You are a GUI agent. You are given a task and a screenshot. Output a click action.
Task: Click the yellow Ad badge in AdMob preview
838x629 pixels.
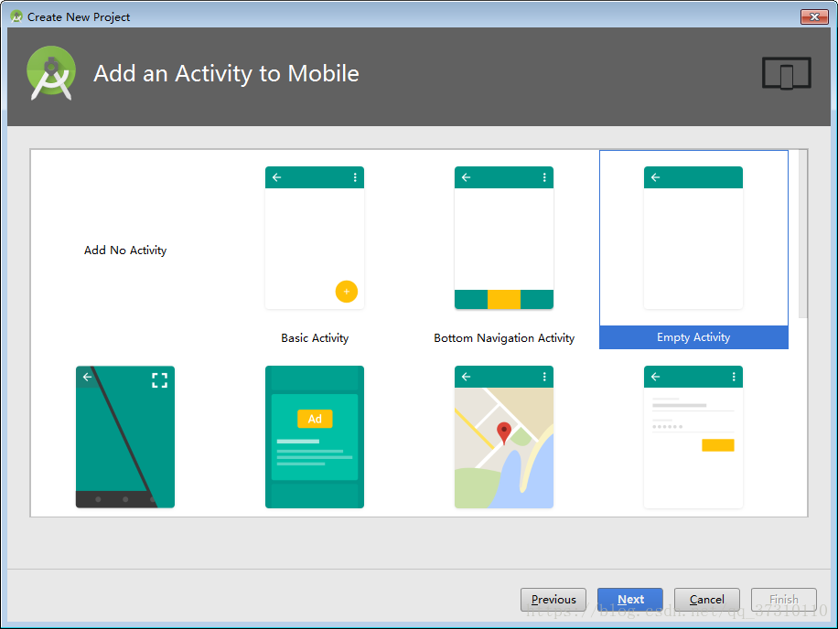[315, 419]
